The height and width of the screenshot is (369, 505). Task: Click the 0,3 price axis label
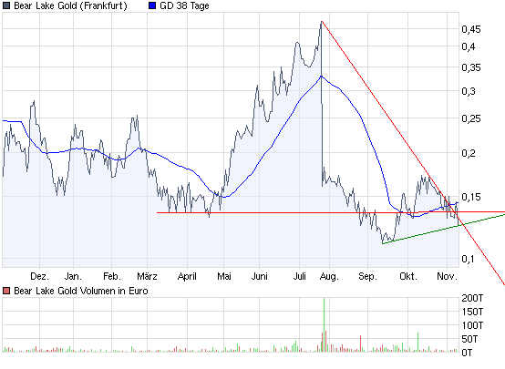coord(468,91)
